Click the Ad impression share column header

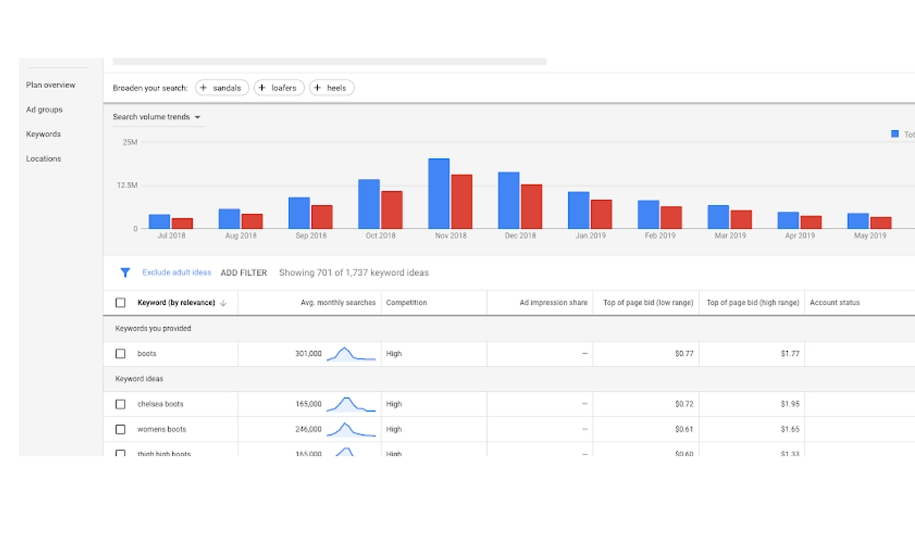pyautogui.click(x=553, y=303)
